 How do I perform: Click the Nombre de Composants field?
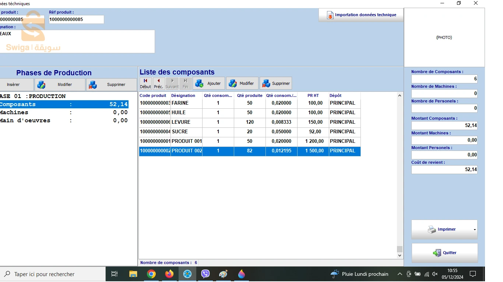pos(444,79)
